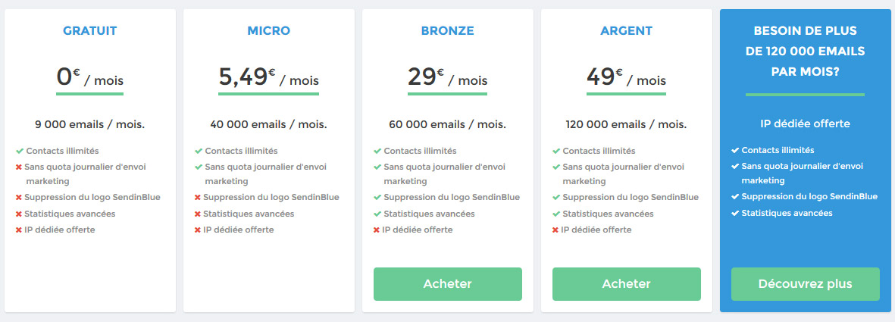Click red cross beside IP dédiée offerte in Bronze

377,230
